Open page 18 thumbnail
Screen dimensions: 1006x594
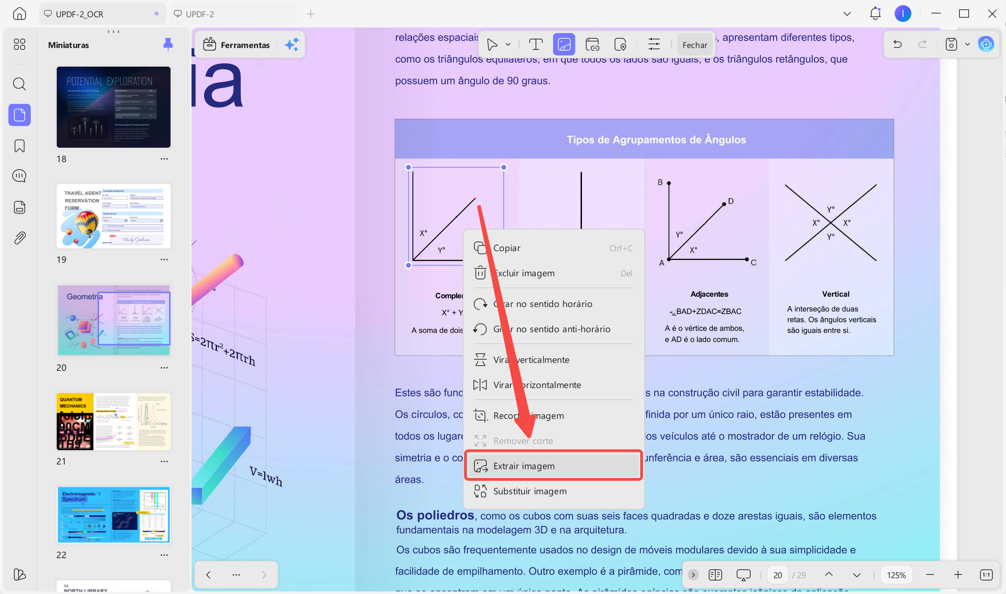[114, 107]
